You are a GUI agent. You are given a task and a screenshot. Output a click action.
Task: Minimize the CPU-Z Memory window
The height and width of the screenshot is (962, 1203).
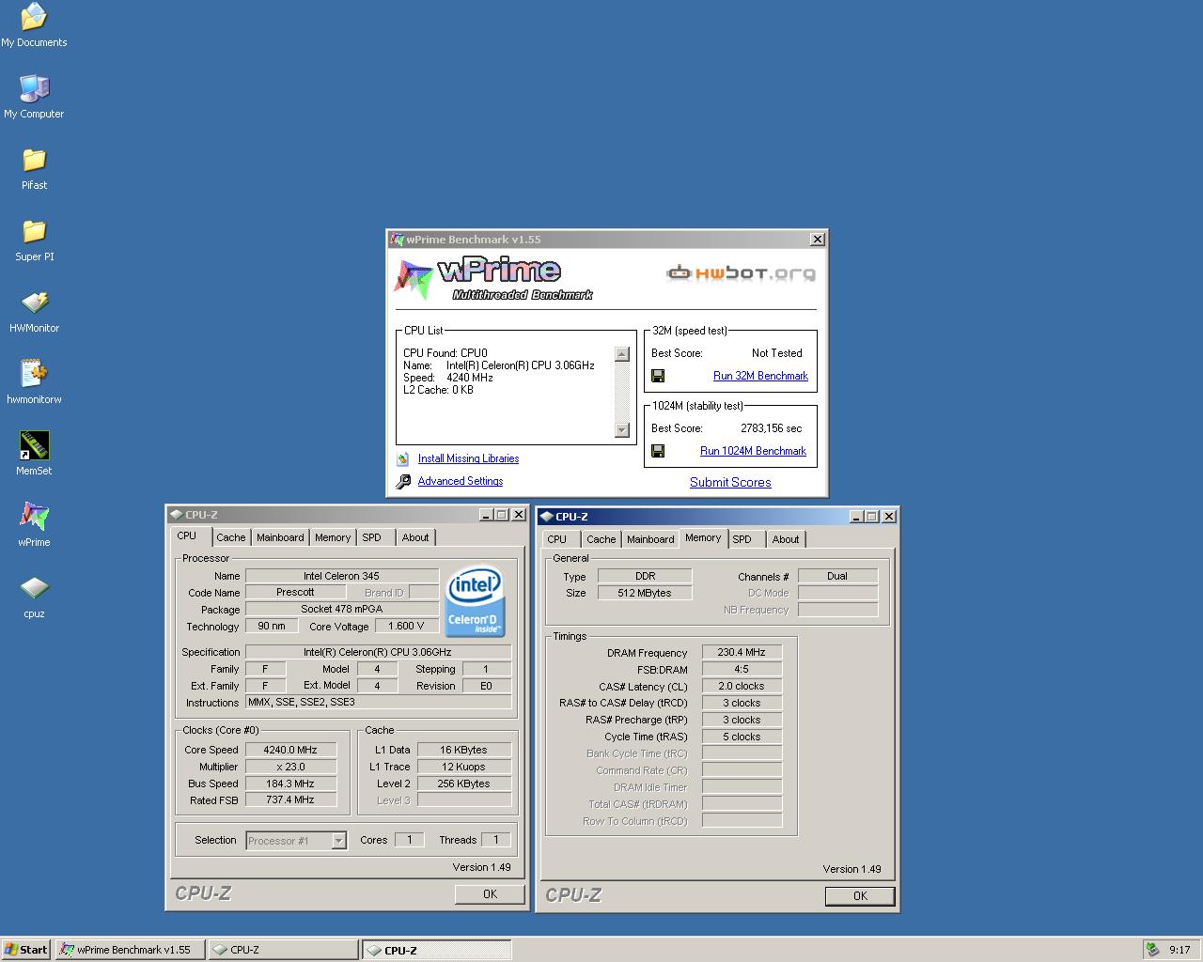[x=856, y=517]
